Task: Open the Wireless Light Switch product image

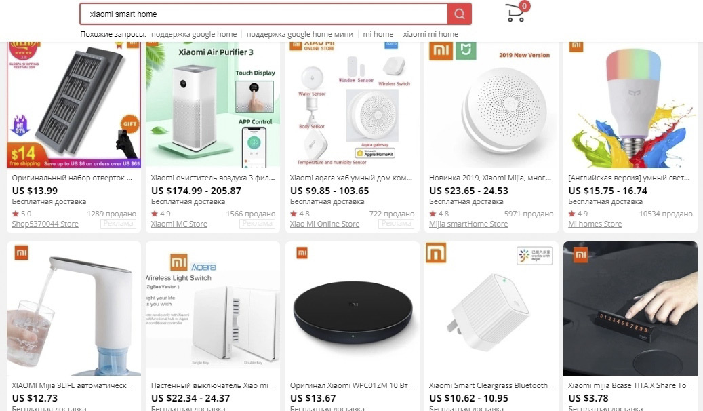Action: coord(213,309)
